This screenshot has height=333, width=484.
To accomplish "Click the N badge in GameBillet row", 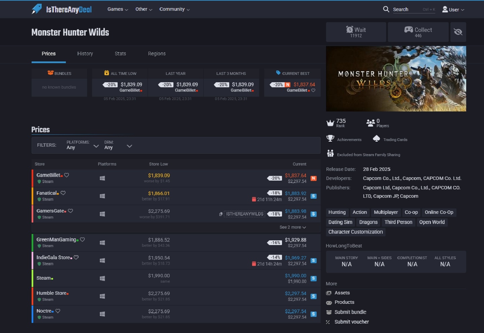I will [x=314, y=178].
